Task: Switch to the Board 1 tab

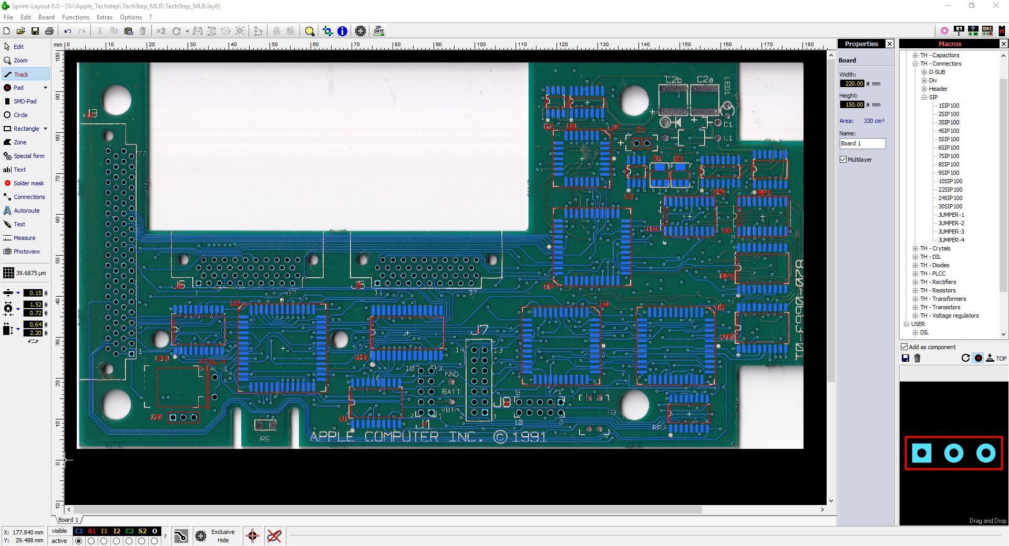Action: click(68, 520)
